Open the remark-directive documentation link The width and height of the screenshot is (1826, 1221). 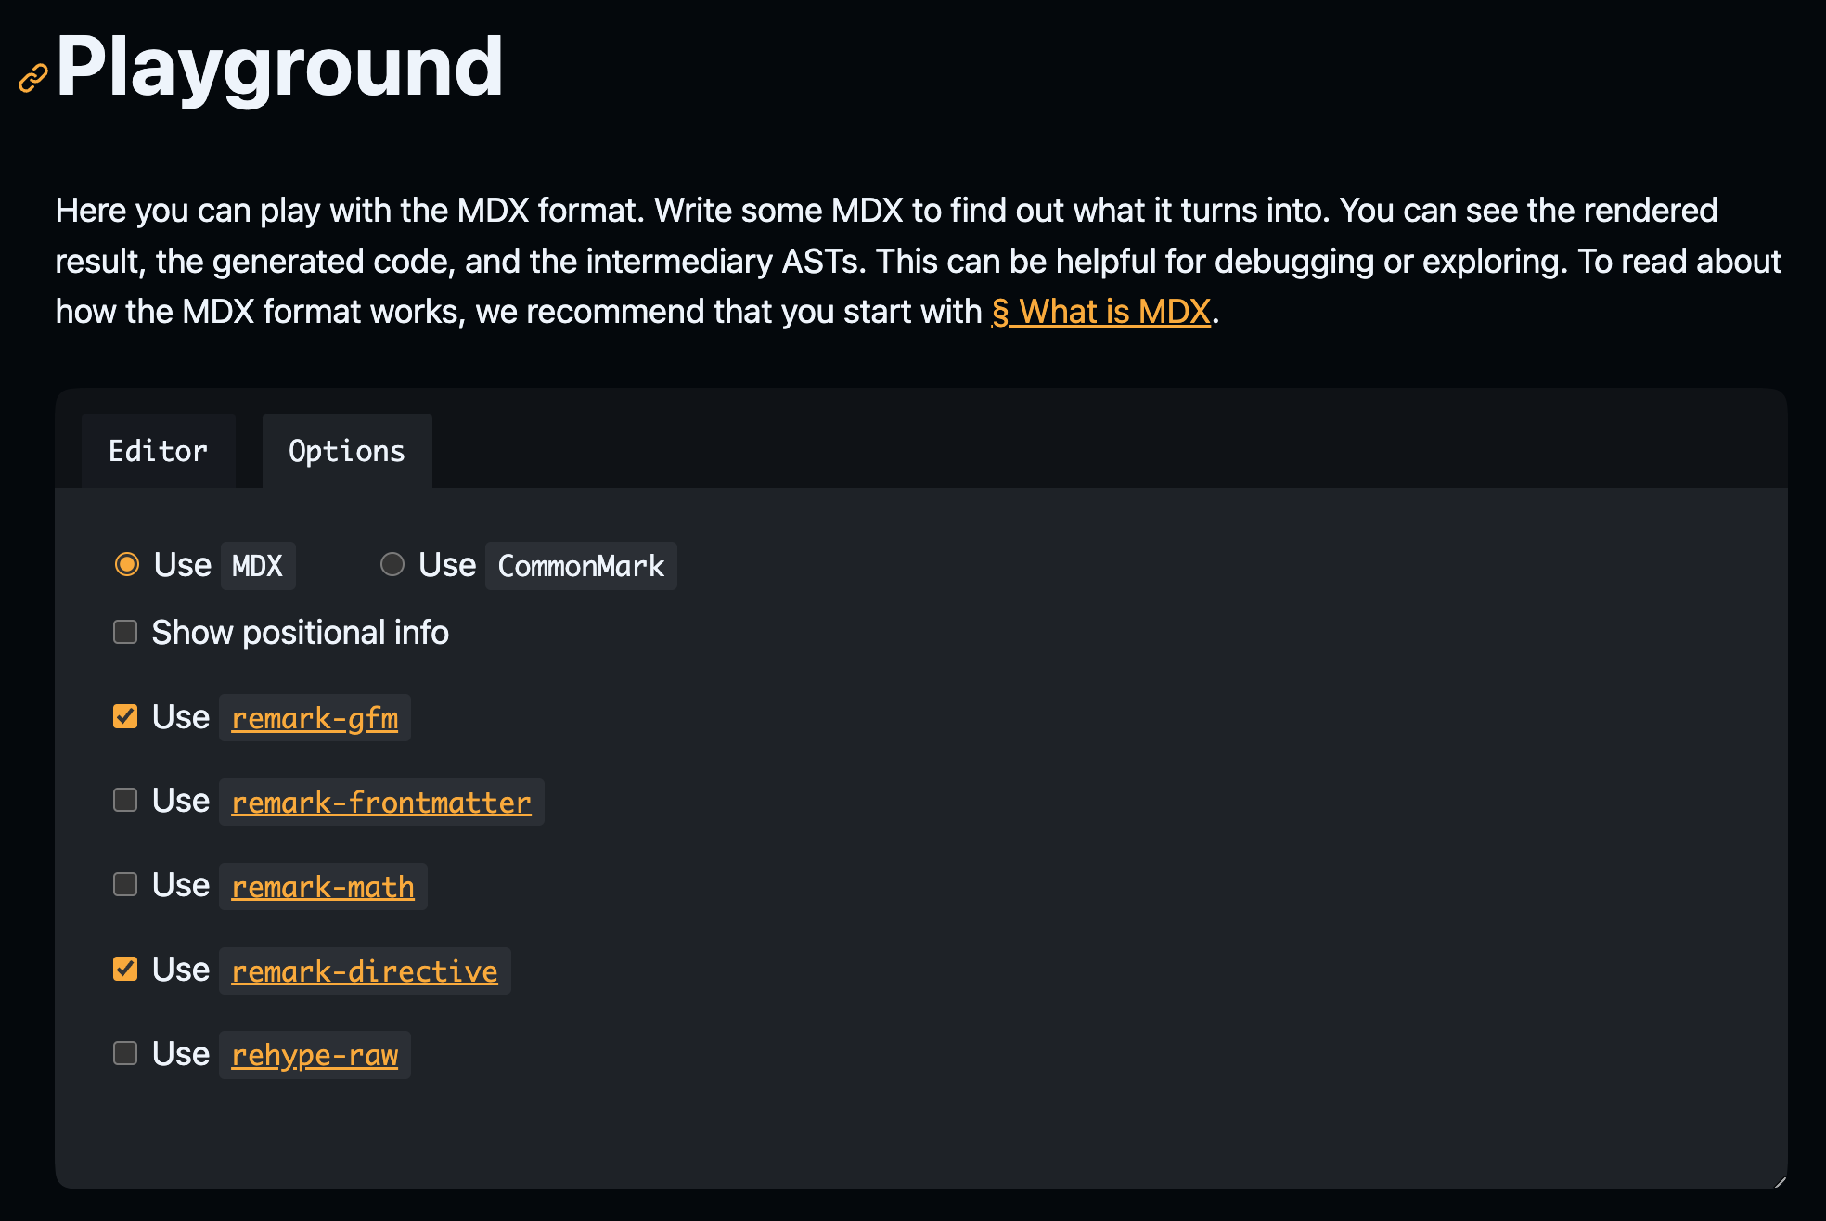tap(364, 970)
